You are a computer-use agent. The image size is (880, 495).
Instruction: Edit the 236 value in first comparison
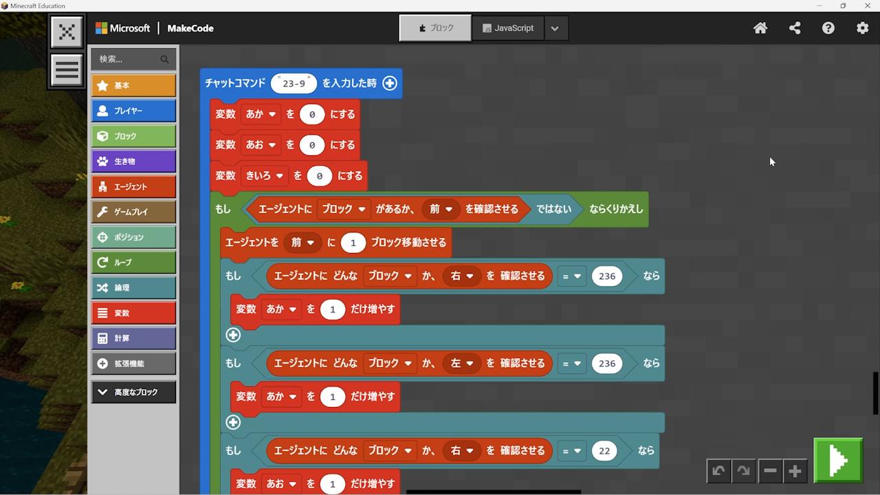tap(607, 276)
